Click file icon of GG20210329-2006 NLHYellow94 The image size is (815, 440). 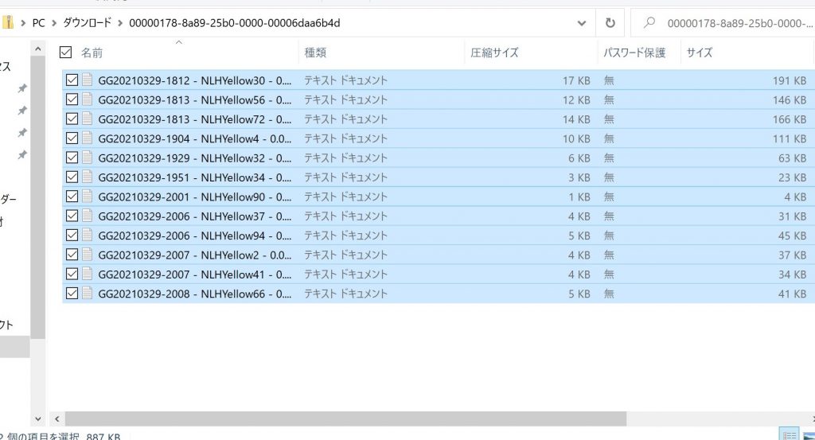(88, 235)
